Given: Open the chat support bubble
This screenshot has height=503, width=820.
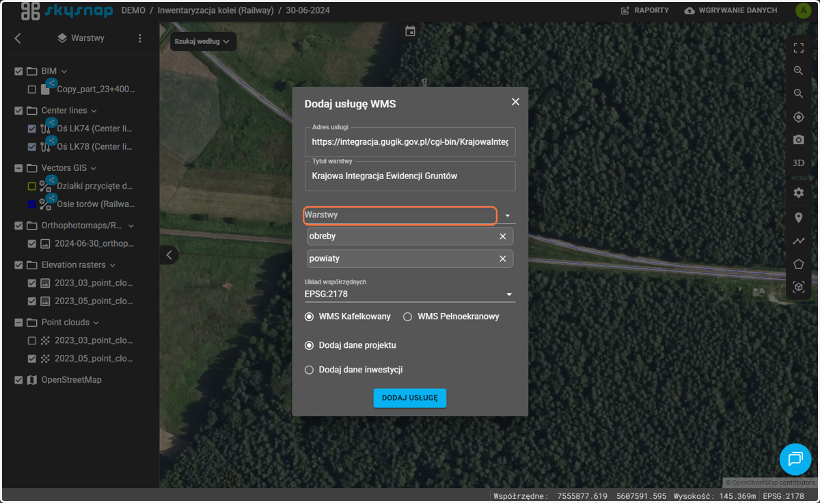Looking at the screenshot, I should coord(795,459).
